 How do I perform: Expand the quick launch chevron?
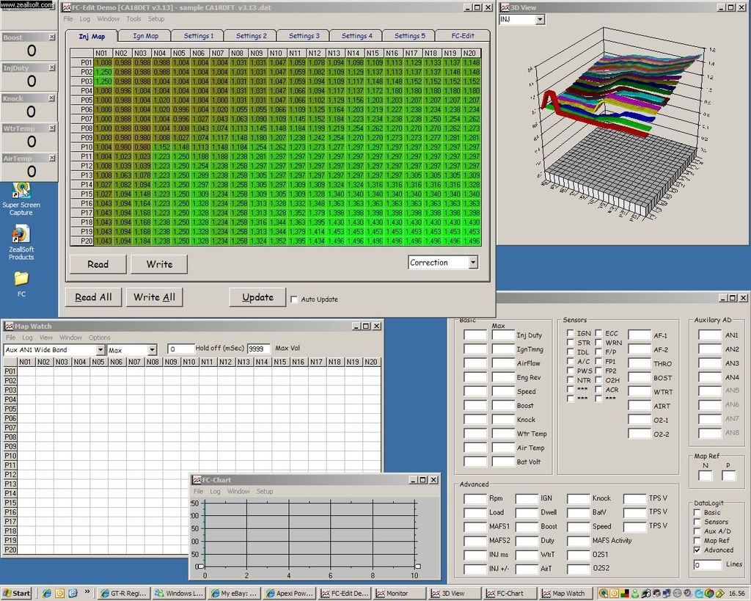pos(87,592)
